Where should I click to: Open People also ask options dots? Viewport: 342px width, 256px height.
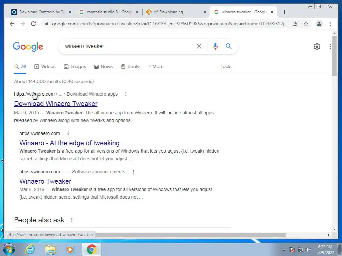click(x=72, y=220)
